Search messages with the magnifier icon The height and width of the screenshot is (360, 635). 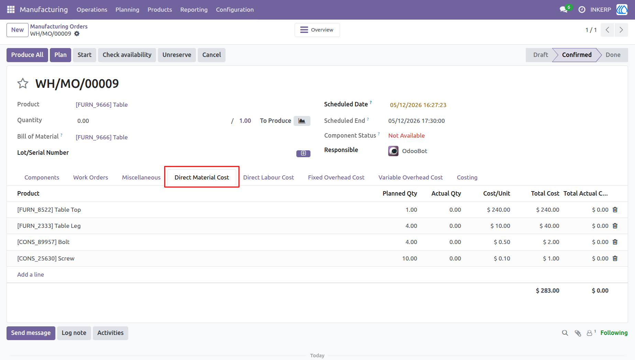tap(565, 333)
